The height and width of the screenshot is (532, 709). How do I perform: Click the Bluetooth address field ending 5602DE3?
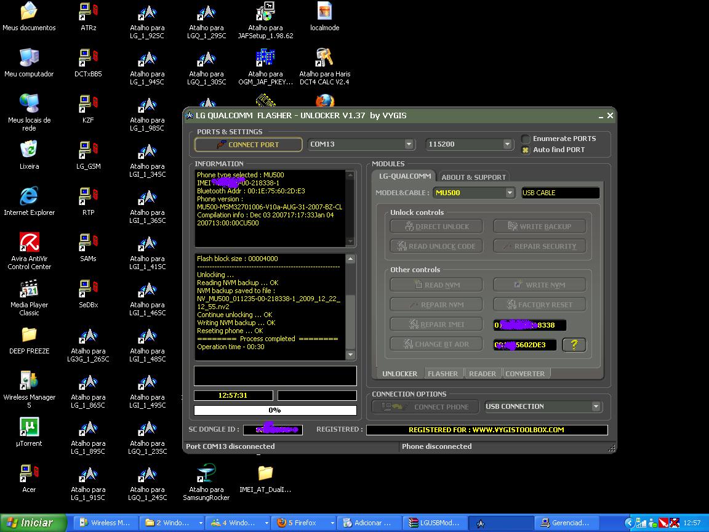click(524, 345)
